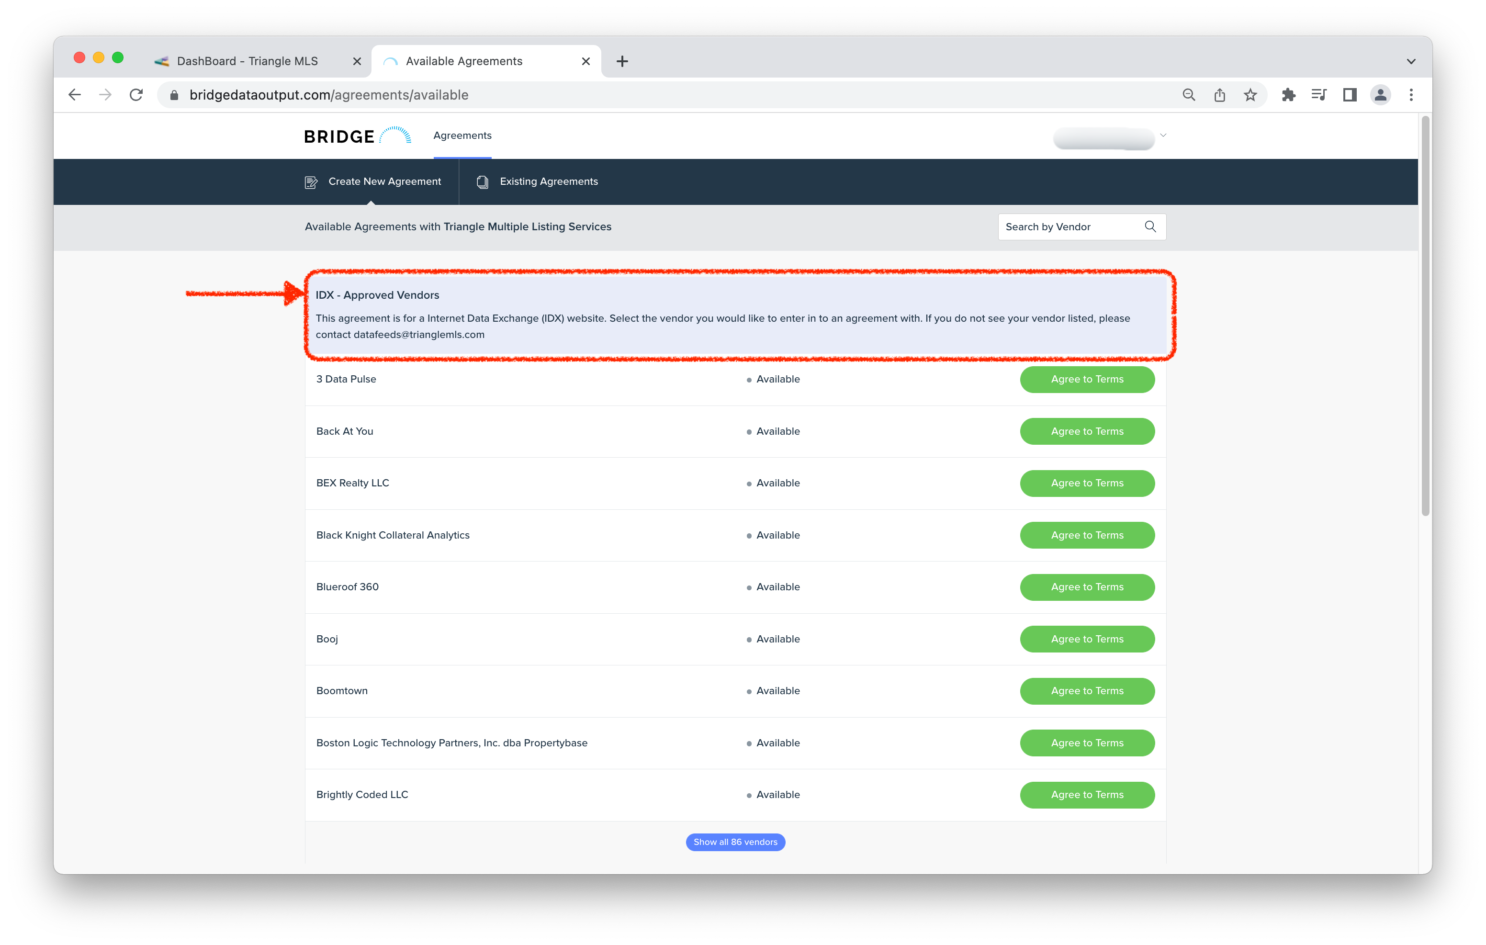Switch to the DashBoard - Triangle MLS tab
The width and height of the screenshot is (1486, 945).
(247, 61)
